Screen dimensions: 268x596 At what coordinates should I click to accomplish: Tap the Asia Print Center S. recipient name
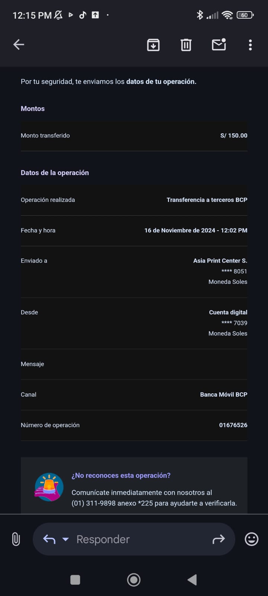[220, 261]
